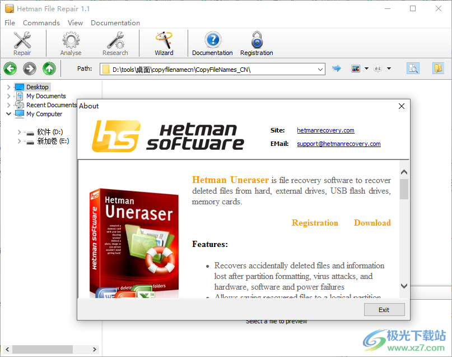This screenshot has width=452, height=357.
Task: Click the Hetman File Repair title icon
Action: (10, 8)
